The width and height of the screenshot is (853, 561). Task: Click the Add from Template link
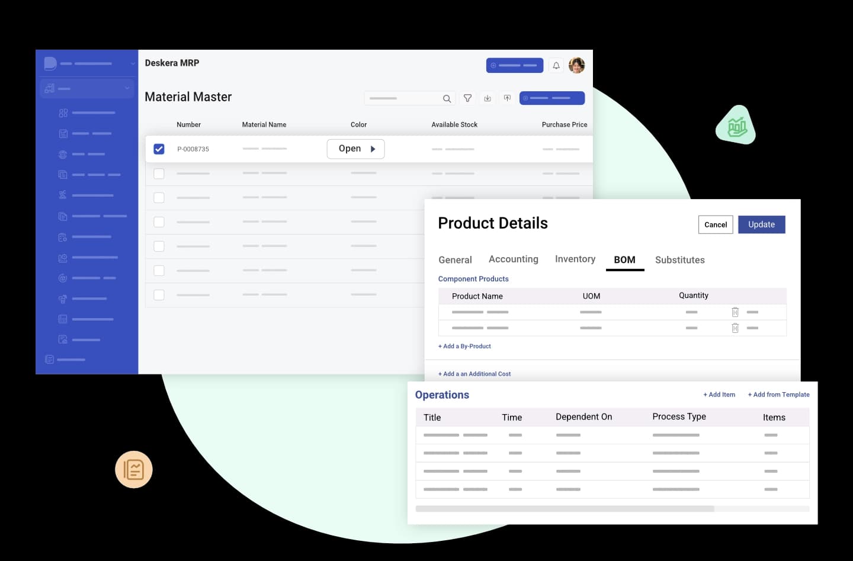pos(778,395)
